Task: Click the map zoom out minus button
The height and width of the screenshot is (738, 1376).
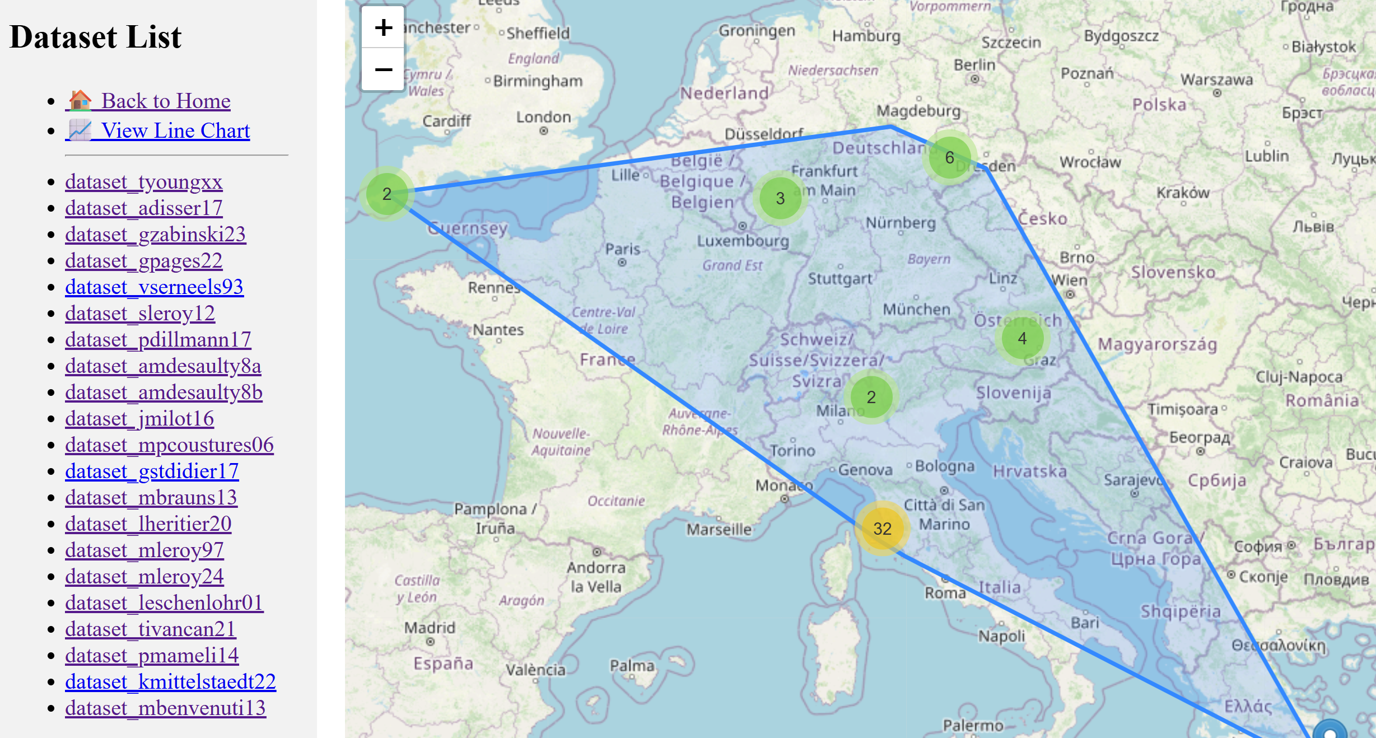Action: [x=383, y=69]
